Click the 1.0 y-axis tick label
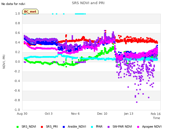Image resolution: width=177 pixels, height=132 pixels. click(17, 14)
